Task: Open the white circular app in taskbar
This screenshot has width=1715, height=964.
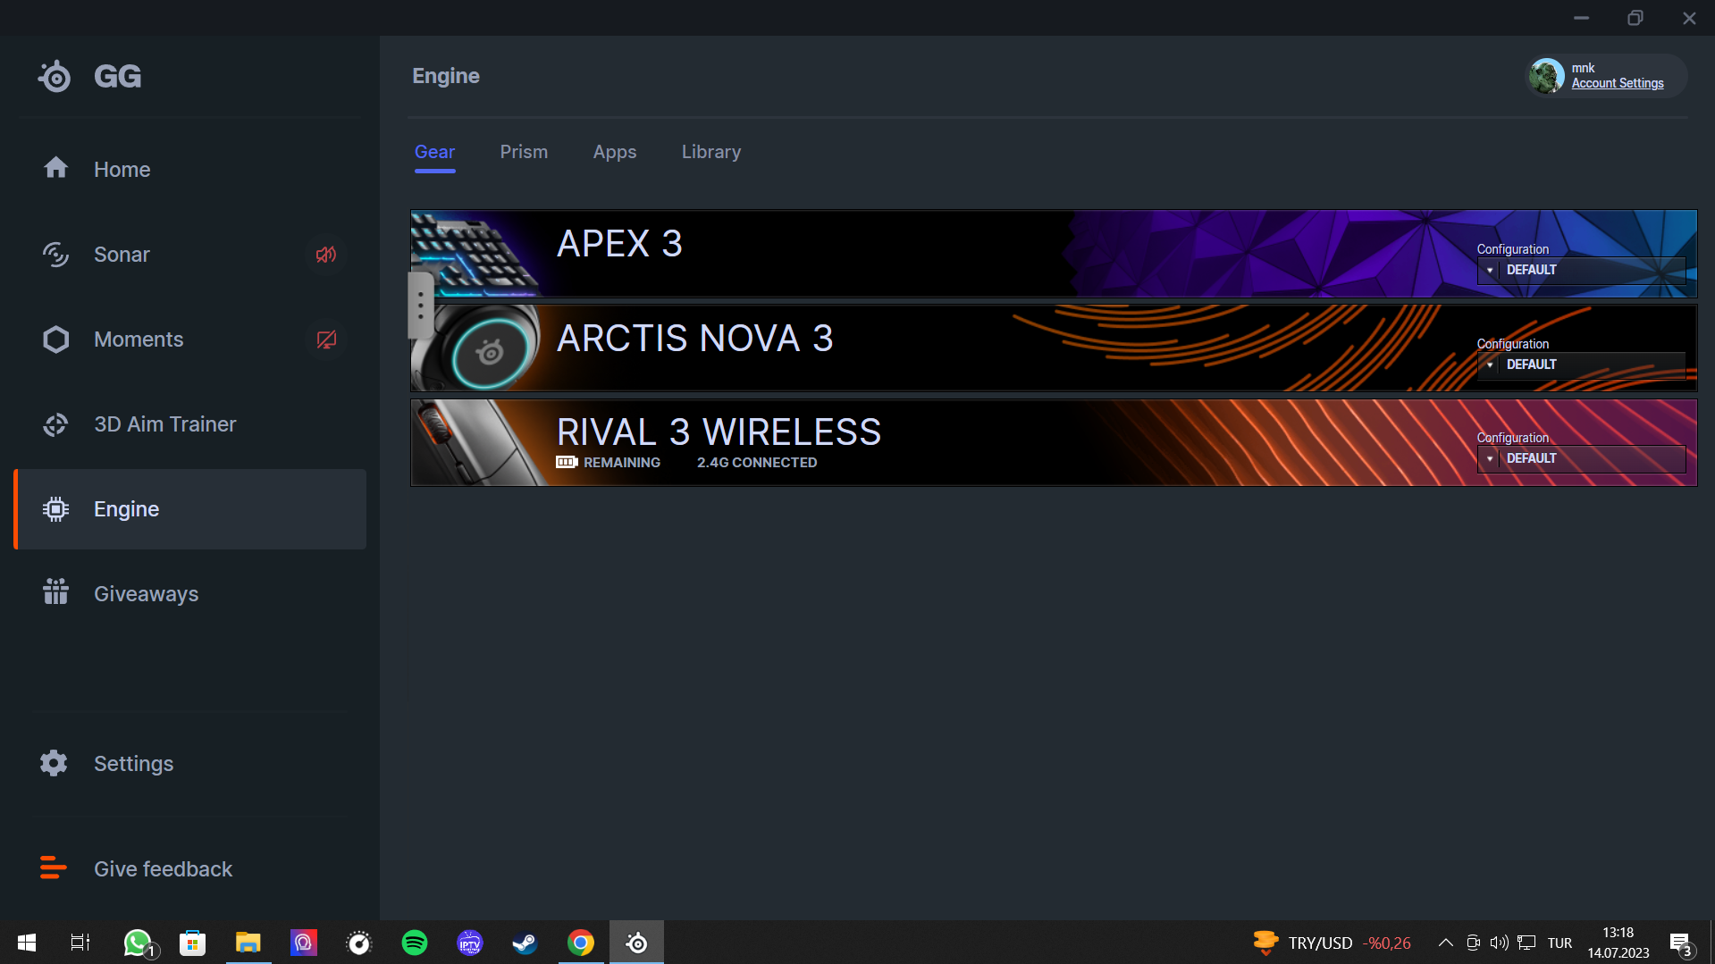Action: point(358,943)
